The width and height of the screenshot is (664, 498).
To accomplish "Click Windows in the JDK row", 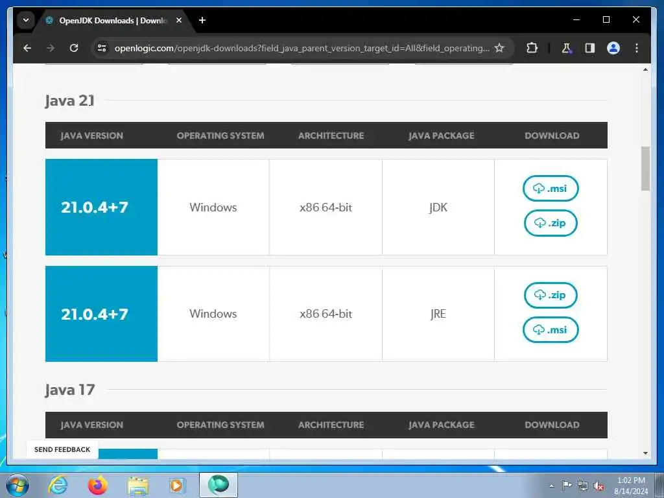I will 213,207.
